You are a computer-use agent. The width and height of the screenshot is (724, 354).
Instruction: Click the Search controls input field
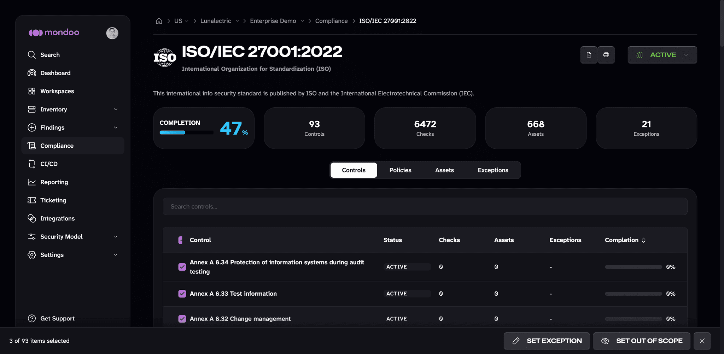[x=425, y=206]
